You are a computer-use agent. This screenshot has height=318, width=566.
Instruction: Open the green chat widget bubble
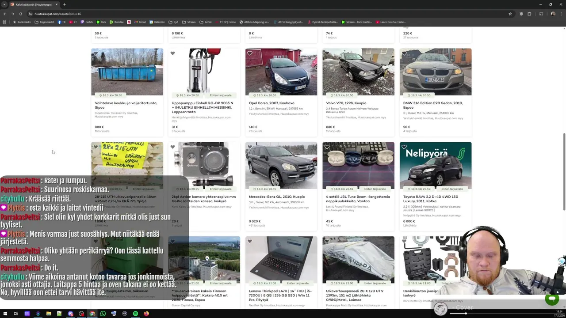pos(552,299)
